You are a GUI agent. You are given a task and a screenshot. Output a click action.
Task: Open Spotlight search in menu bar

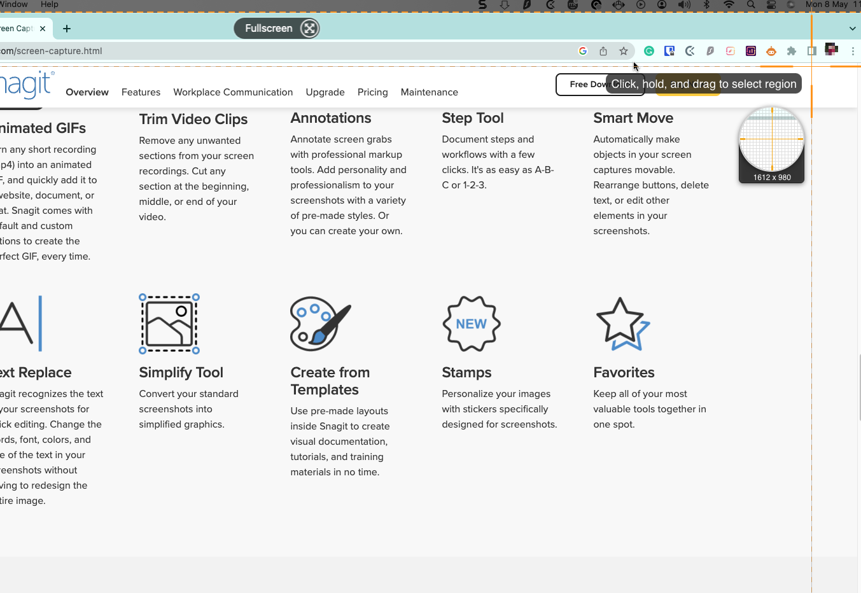[751, 4]
